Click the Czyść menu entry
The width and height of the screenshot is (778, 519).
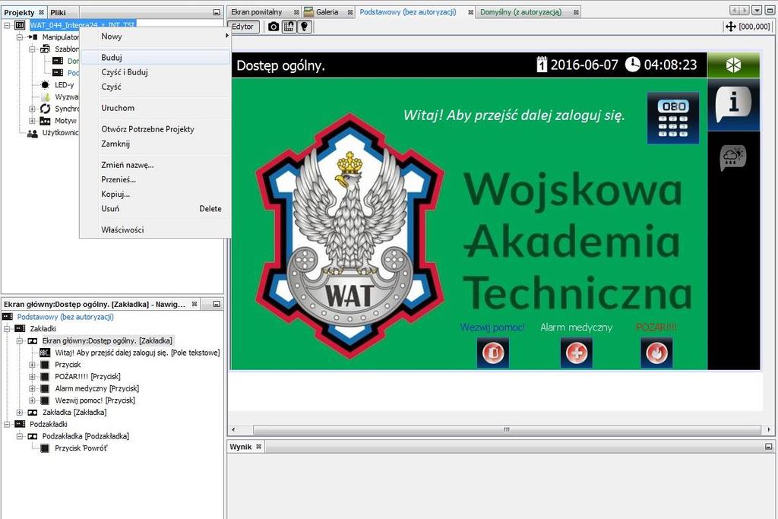tap(155, 87)
